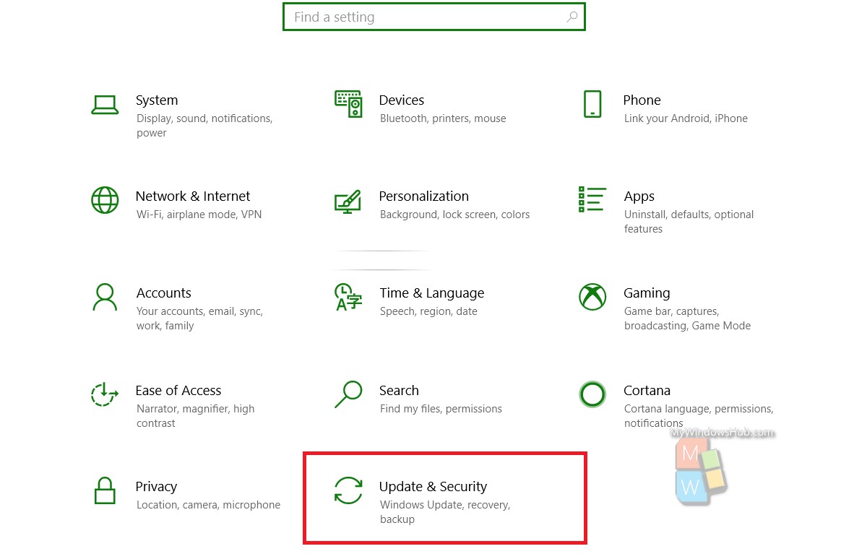Open Cortana settings title
This screenshot has height=554, width=854.
[647, 391]
